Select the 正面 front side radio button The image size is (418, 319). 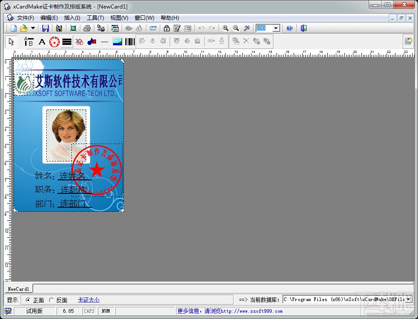(28, 300)
